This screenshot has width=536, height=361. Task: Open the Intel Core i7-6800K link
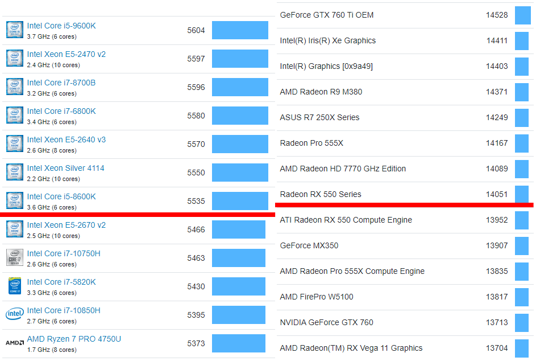61,111
